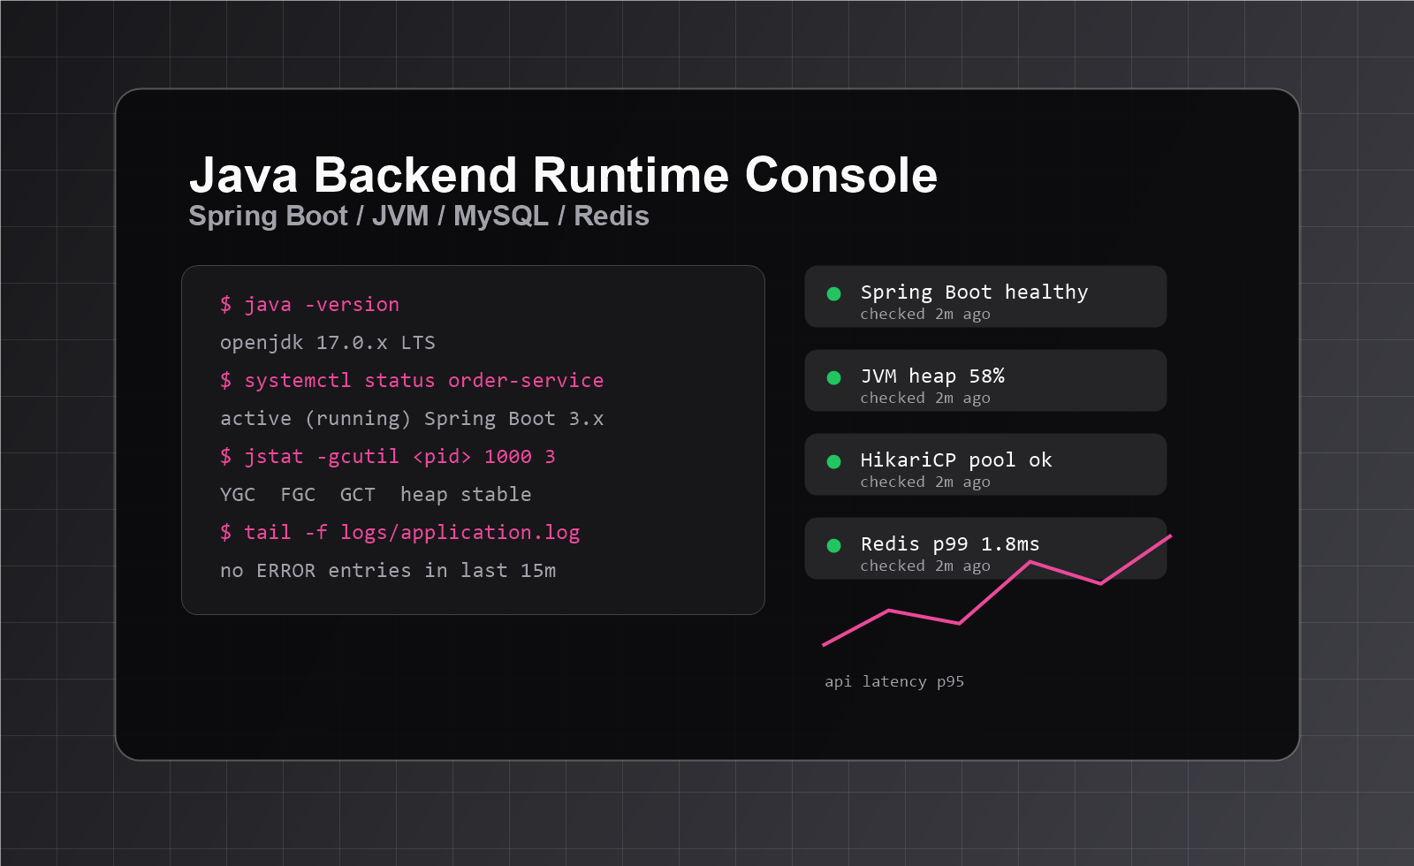The image size is (1414, 866).
Task: Click the 'YGC FGC GCT heap stable' line
Action: [x=376, y=495]
